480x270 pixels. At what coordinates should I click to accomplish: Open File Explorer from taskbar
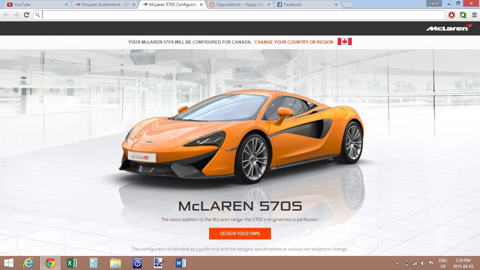coord(115,263)
